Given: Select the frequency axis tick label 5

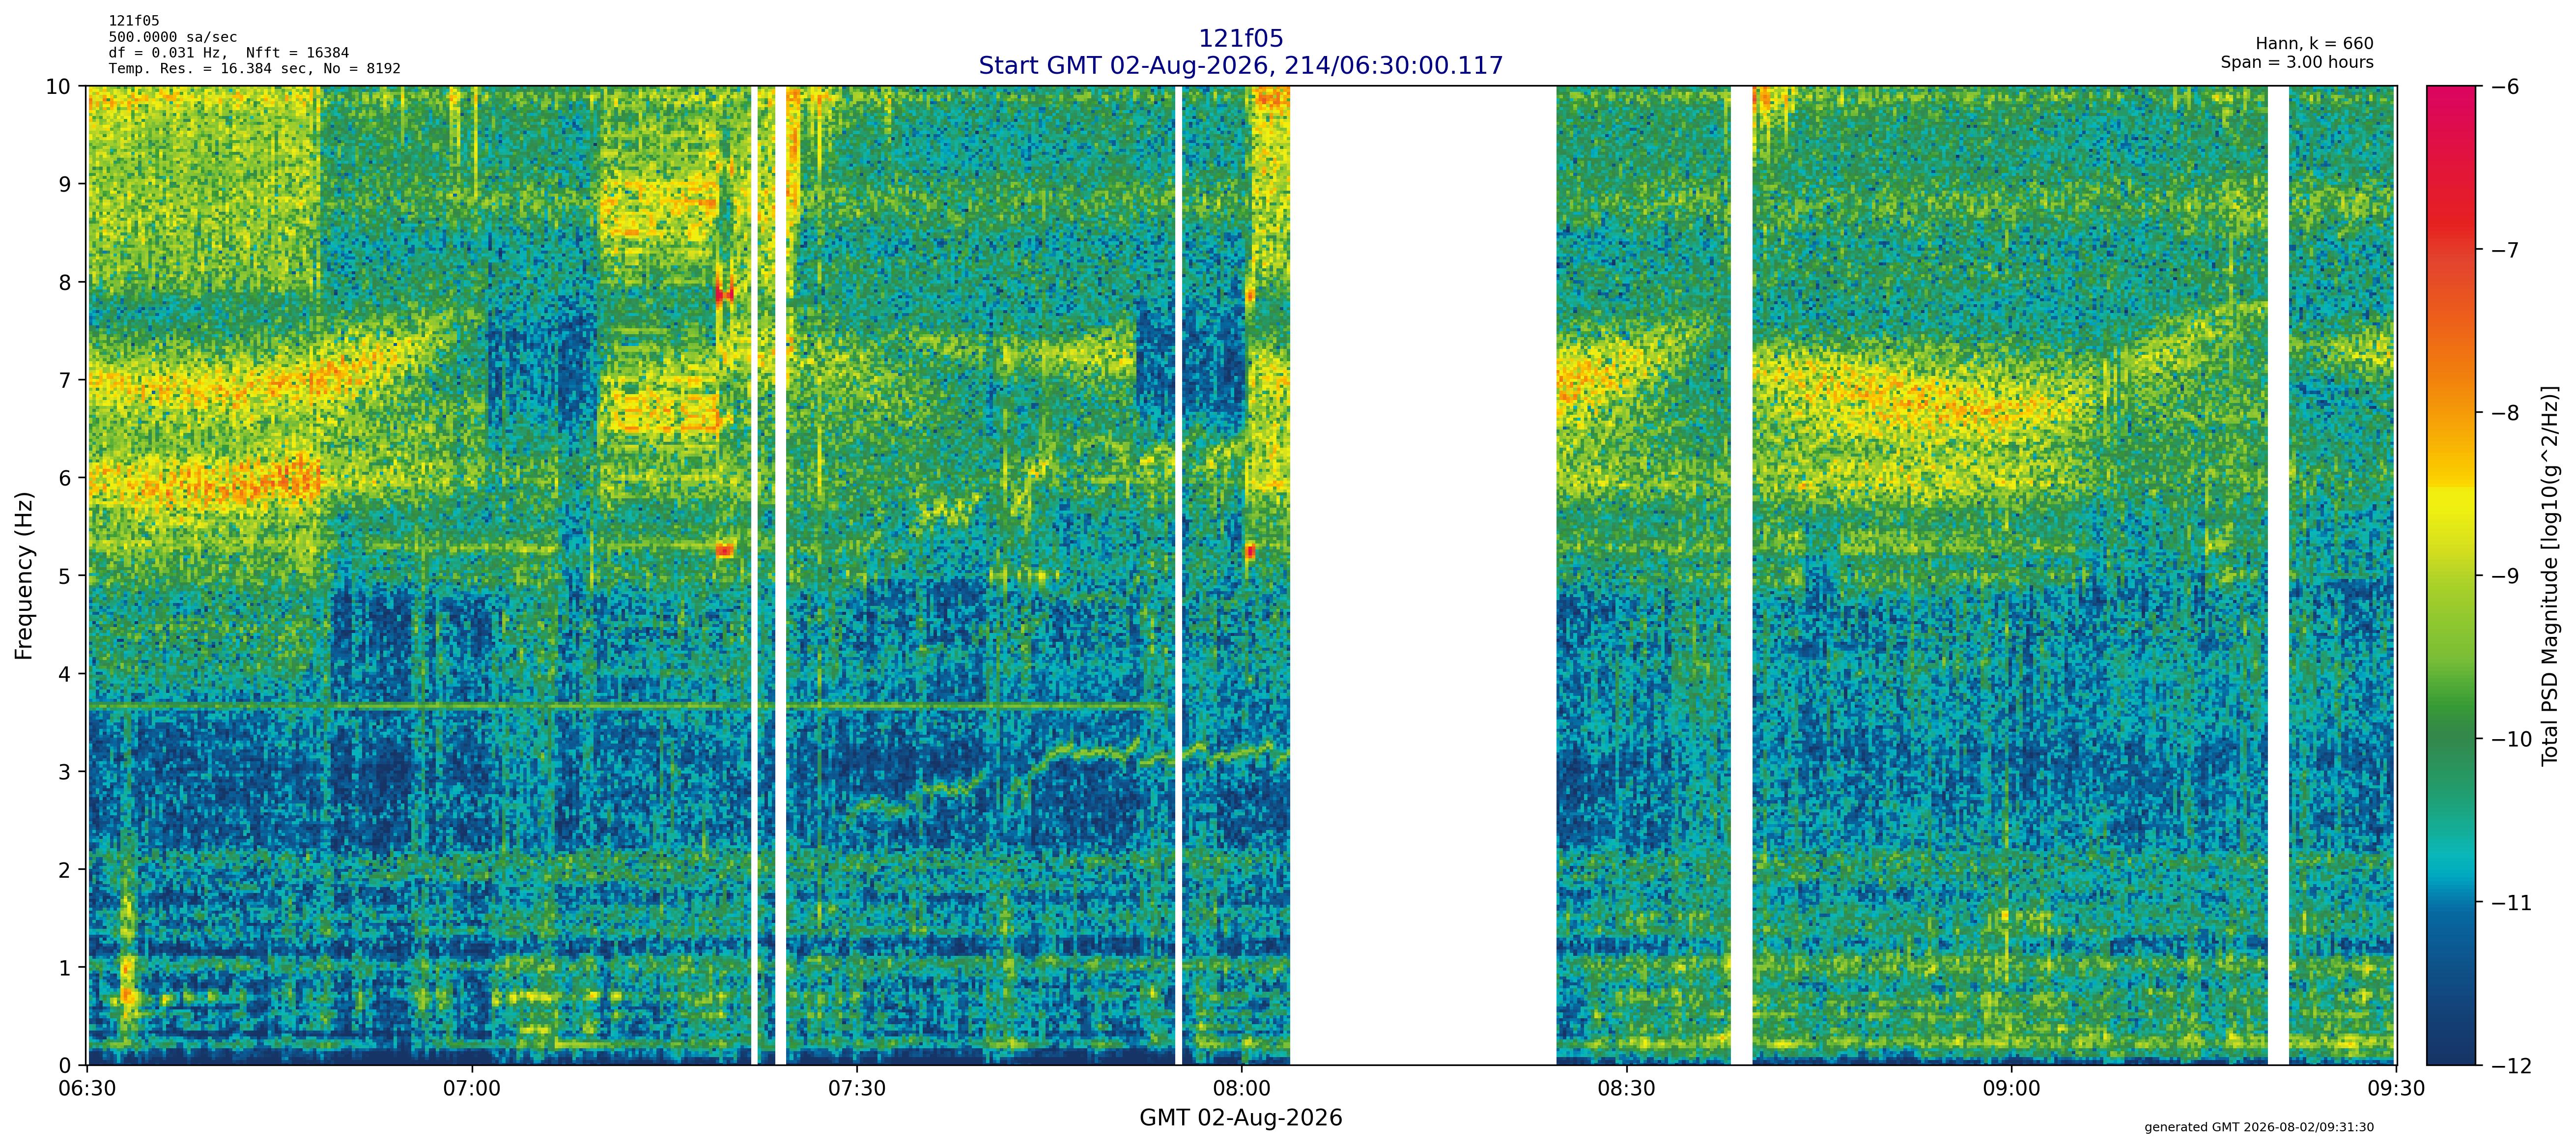Looking at the screenshot, I should (65, 577).
